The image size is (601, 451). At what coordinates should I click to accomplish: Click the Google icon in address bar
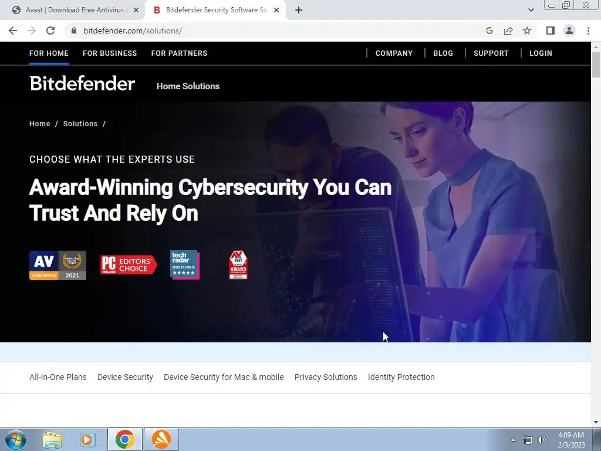tap(489, 31)
